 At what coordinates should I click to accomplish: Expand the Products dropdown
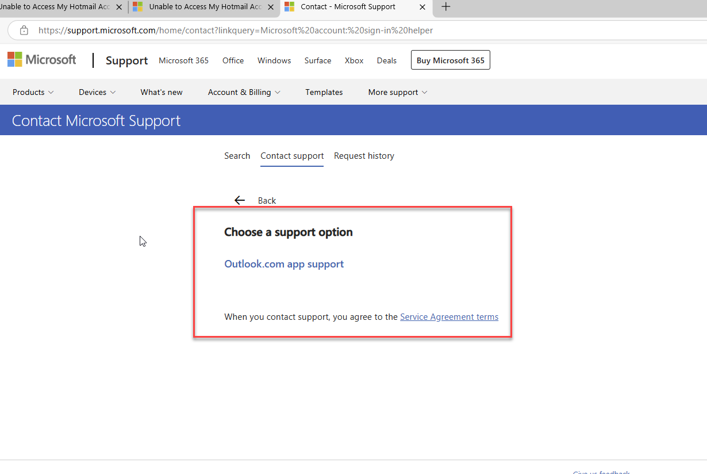pos(33,92)
